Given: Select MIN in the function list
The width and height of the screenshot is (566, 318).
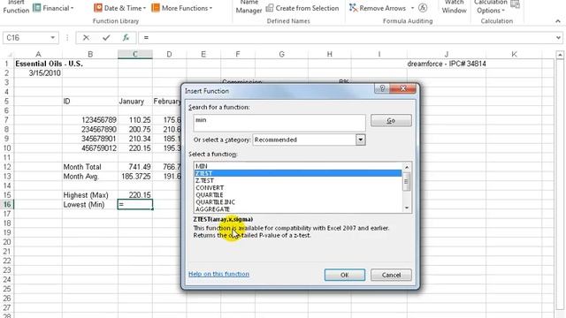Looking at the screenshot, I should pos(298,166).
